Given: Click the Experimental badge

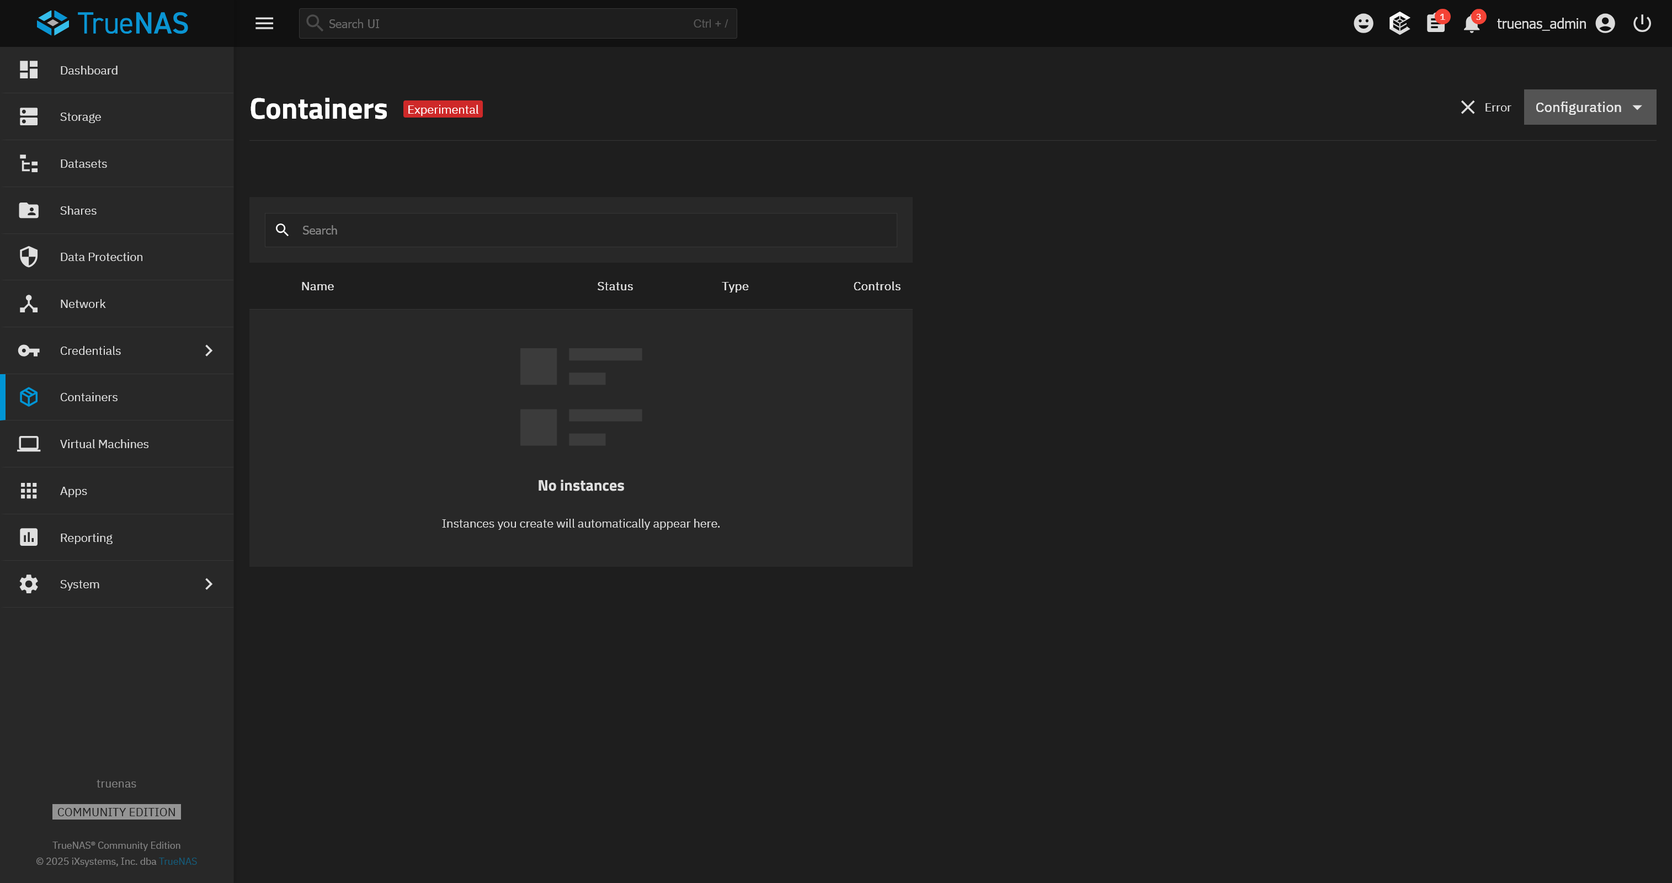Looking at the screenshot, I should coord(443,109).
